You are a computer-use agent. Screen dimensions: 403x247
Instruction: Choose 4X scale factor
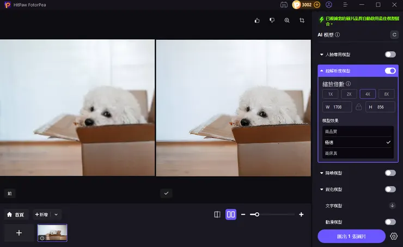368,94
